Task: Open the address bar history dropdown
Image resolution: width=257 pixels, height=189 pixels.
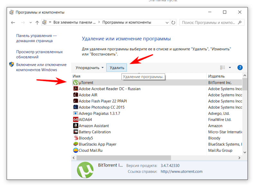Action: coord(167,22)
